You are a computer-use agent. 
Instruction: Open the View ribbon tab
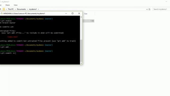(16, 5)
